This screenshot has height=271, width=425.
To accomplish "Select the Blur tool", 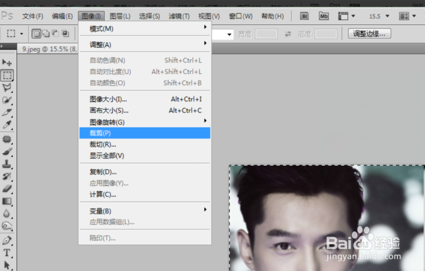I will coord(7,214).
